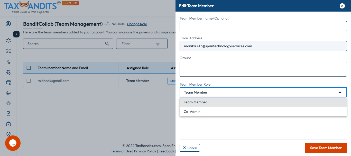Viewport: 351px width, 156px height.
Task: Click micheal@gmail.com in the table
Action: [x=54, y=81]
